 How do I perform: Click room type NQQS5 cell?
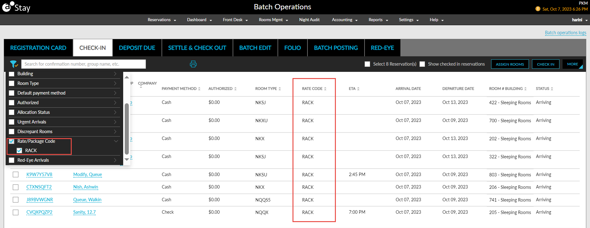coord(263,200)
